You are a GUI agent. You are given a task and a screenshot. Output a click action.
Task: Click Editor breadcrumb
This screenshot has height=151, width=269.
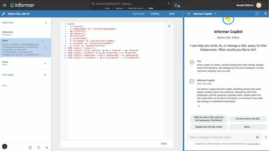[x=151, y=8]
